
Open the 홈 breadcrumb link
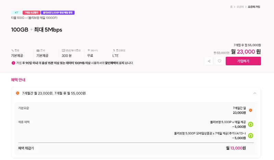pyautogui.click(x=231, y=7)
